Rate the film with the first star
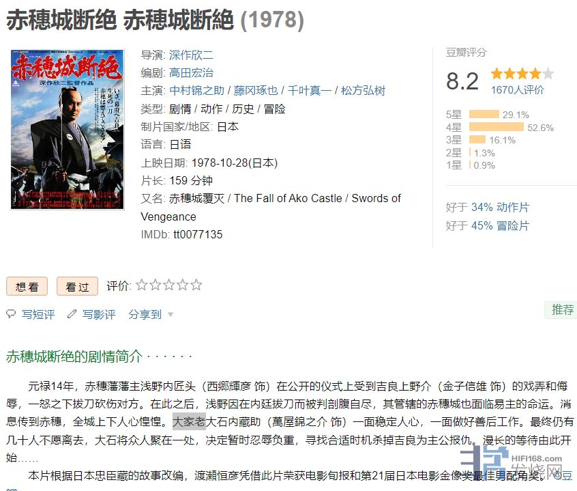 point(142,285)
